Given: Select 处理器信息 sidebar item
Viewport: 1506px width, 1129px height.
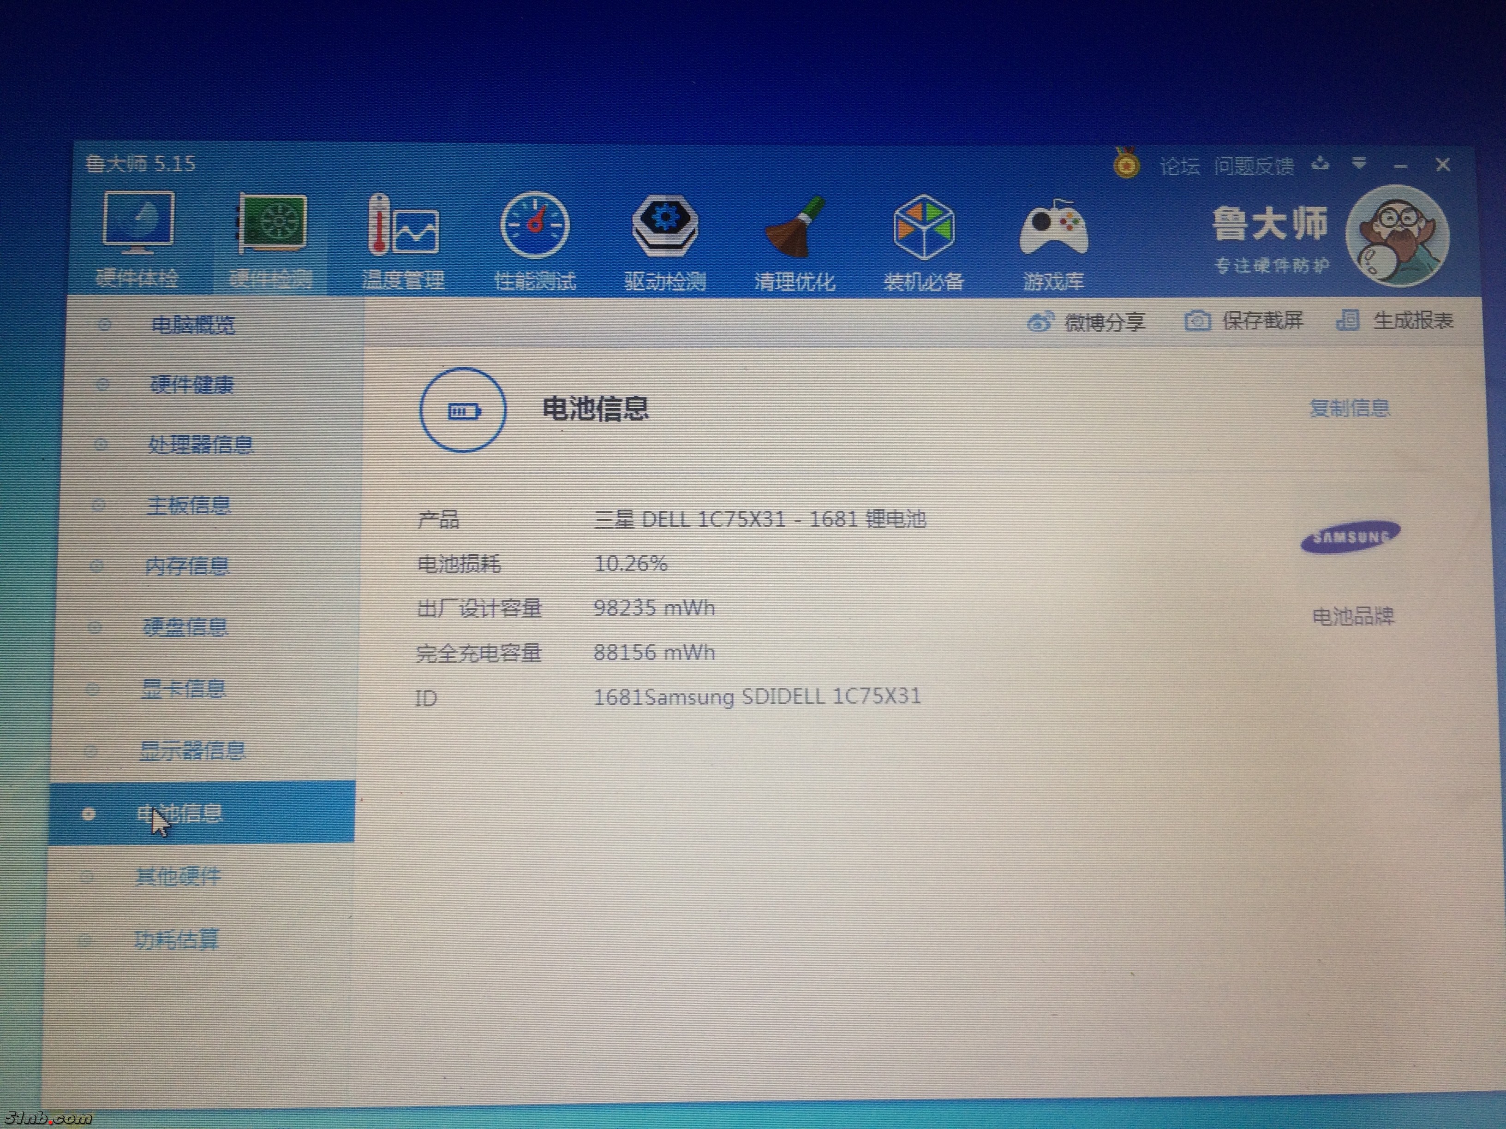Looking at the screenshot, I should pos(200,445).
